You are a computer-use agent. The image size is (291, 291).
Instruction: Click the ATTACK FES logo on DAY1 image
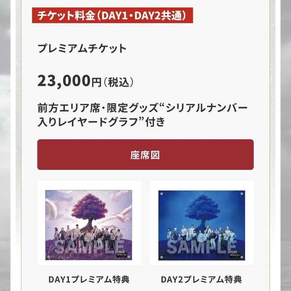[122, 255]
